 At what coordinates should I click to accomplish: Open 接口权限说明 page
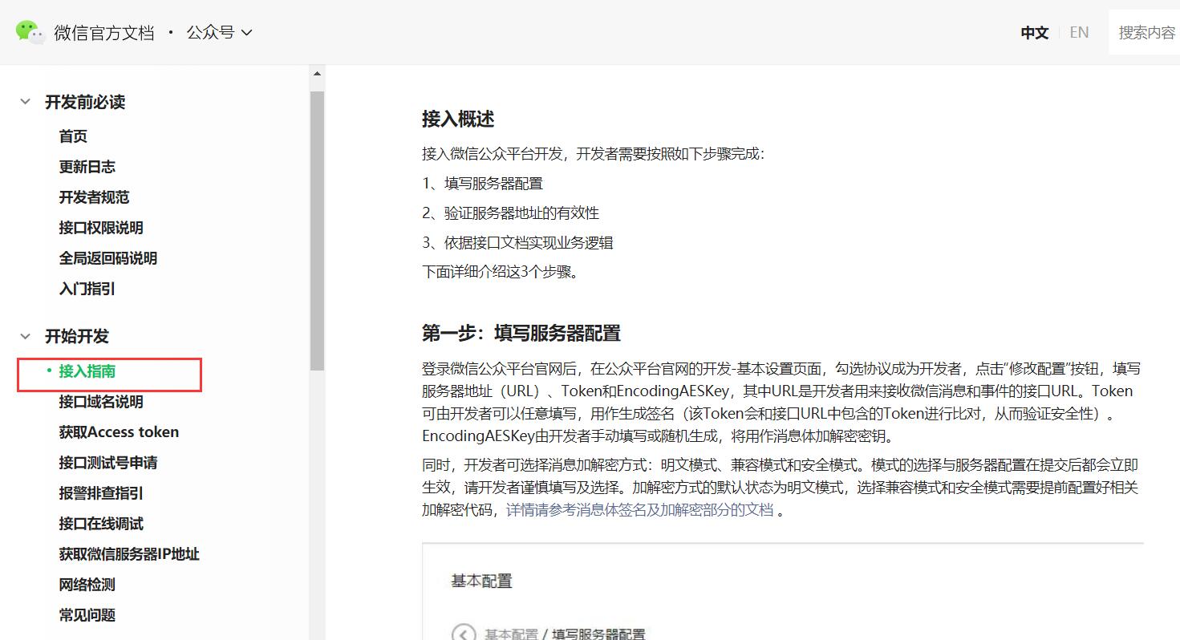pyautogui.click(x=101, y=228)
